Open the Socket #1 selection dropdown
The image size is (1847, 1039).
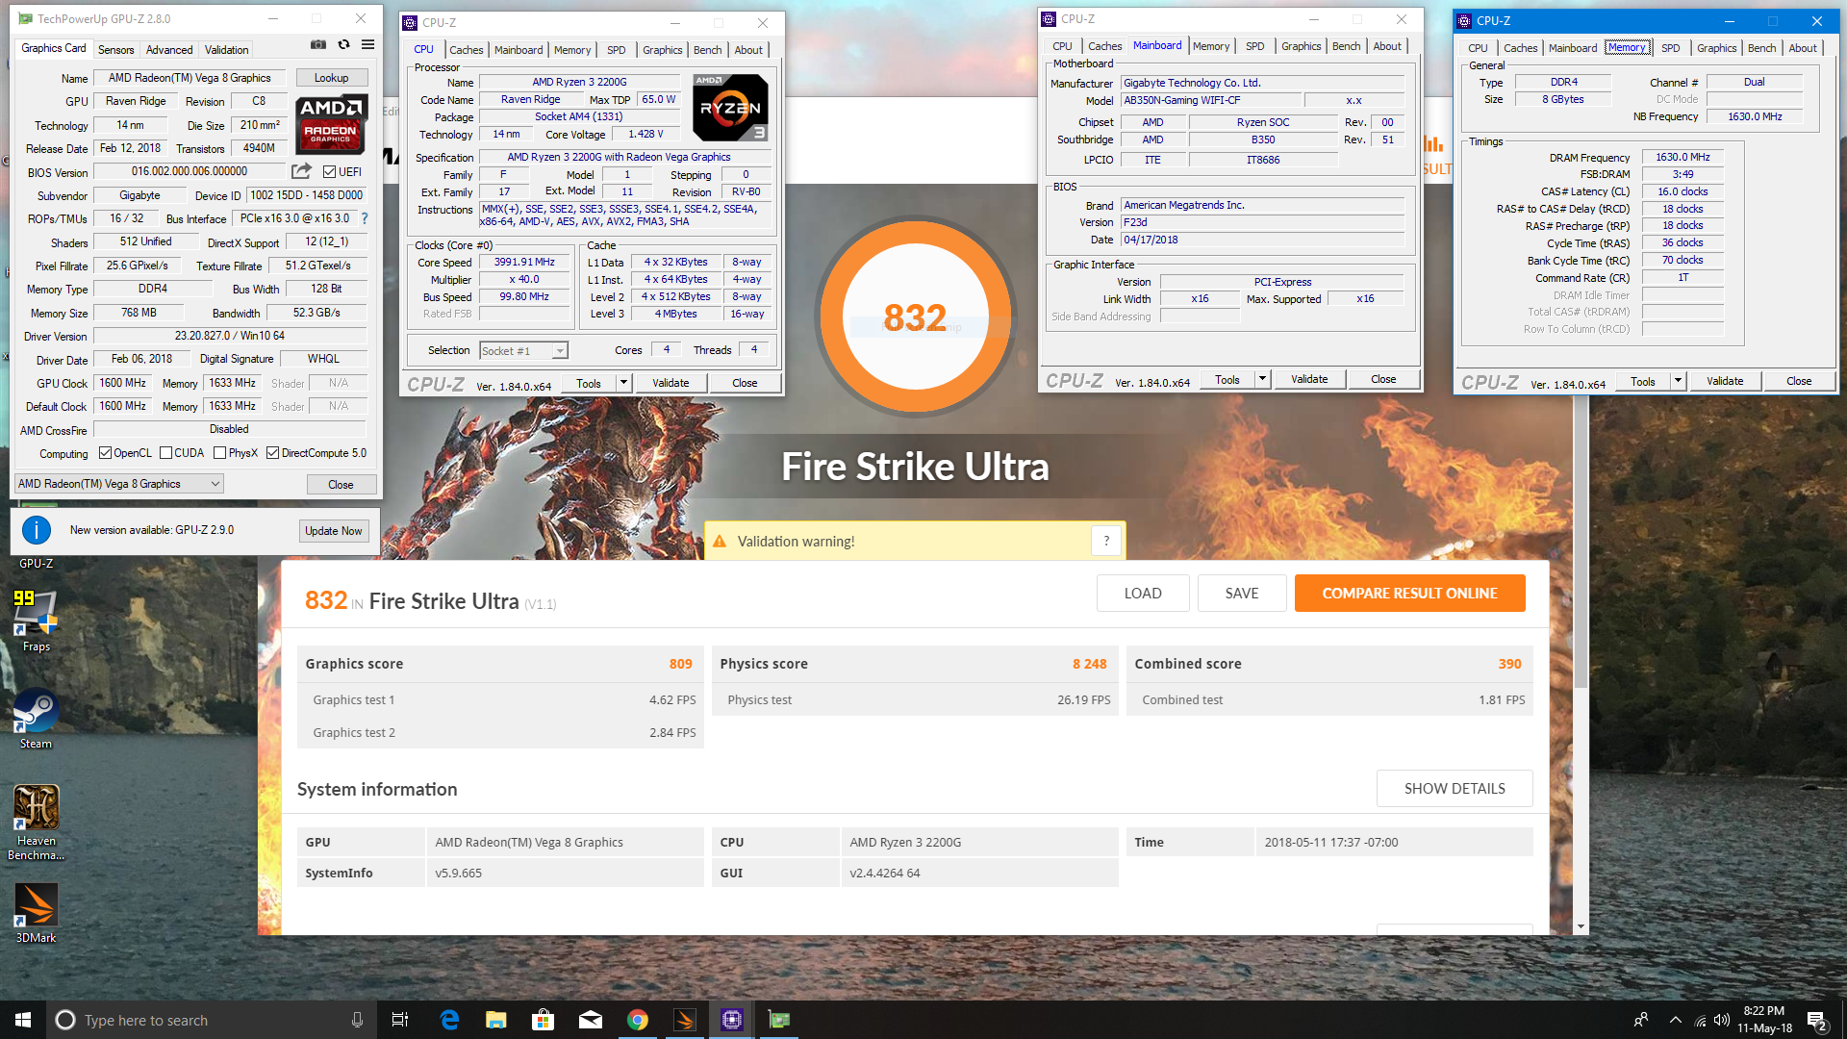pos(523,351)
